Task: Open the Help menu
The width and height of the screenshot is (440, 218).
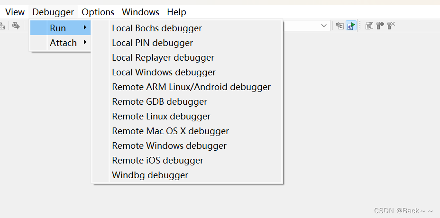Action: pos(176,12)
